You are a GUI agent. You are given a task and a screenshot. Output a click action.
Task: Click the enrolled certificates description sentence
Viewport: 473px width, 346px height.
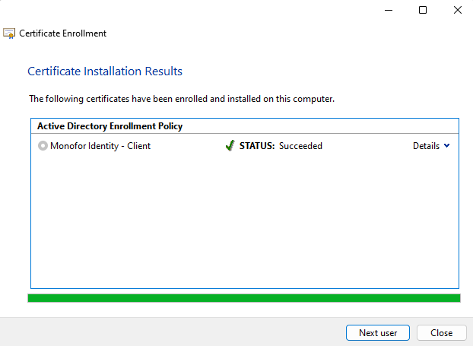[182, 99]
